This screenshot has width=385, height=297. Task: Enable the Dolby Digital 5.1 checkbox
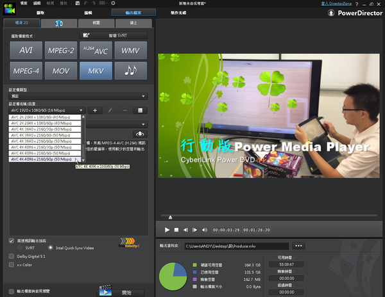point(12,256)
